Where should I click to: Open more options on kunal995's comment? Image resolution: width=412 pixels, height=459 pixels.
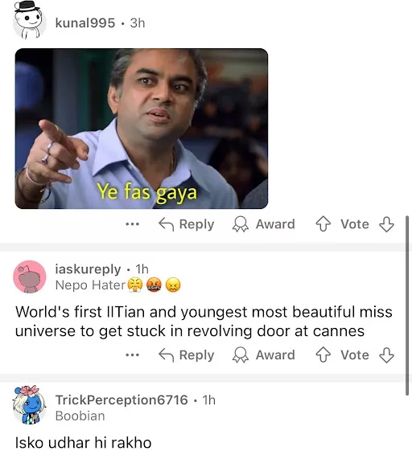(132, 224)
